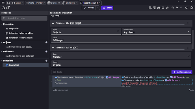The width and height of the screenshot is (195, 109).
Task: Collapse the Extension section
Action: (x=2, y=24)
